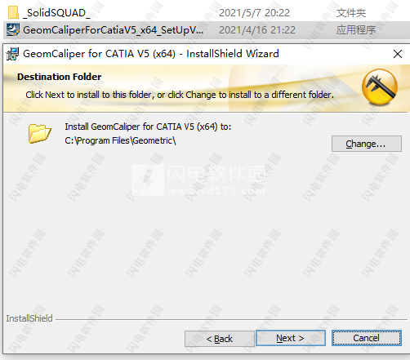The image size is (410, 360).
Task: Click the InstallShield wizard title bar icon
Action: 12,54
